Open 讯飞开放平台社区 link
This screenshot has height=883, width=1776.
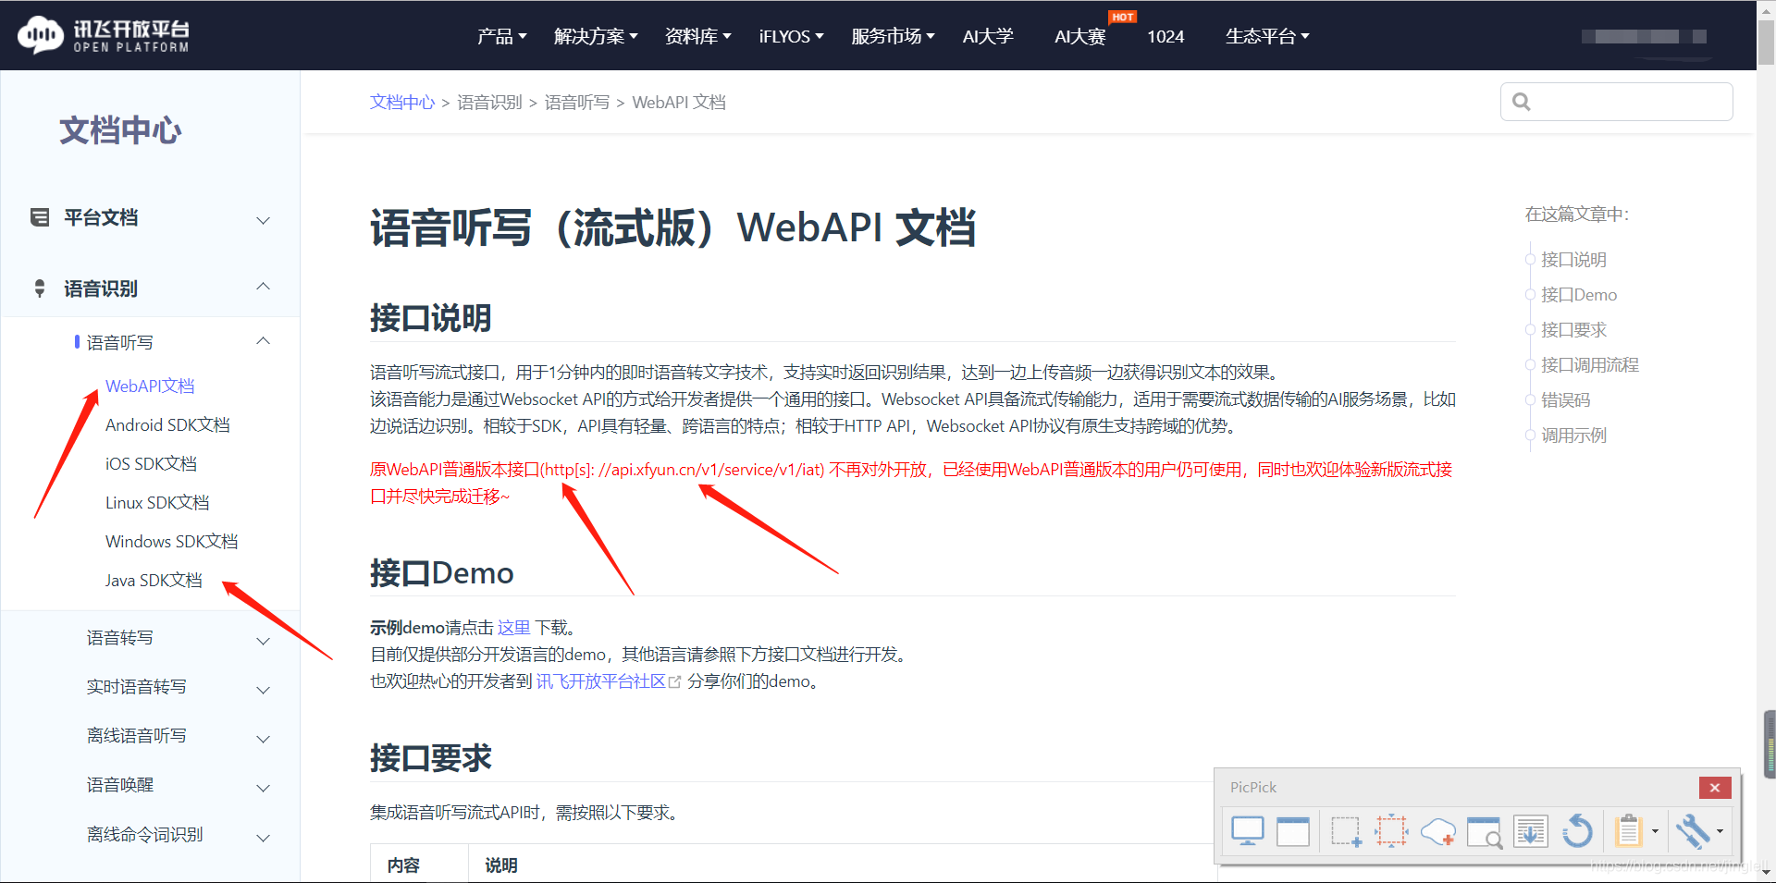click(601, 681)
